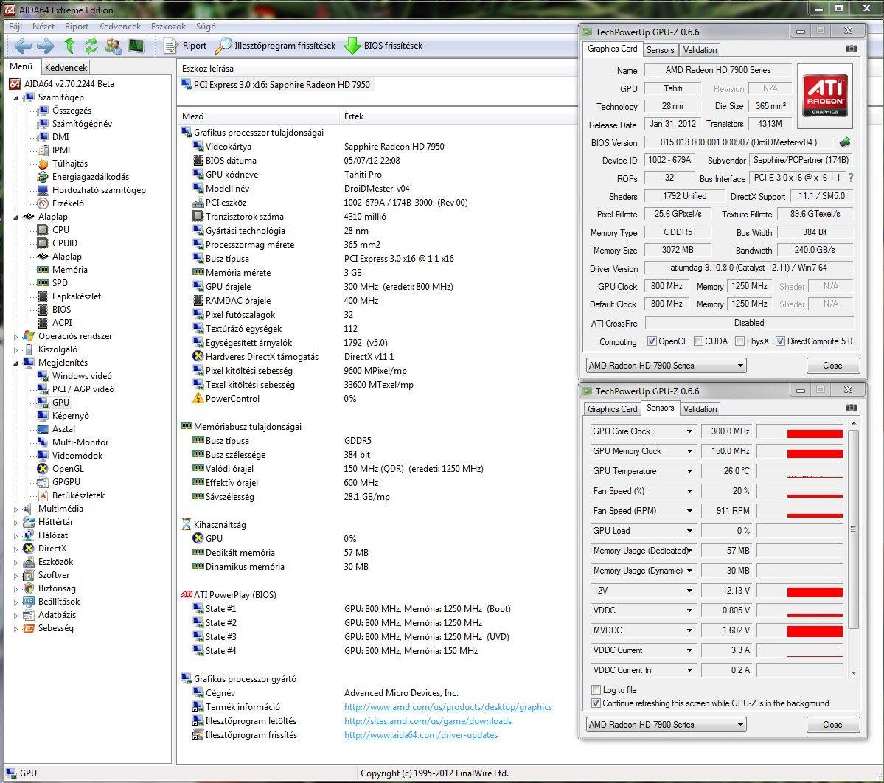The height and width of the screenshot is (783, 884).
Task: Open the Nézet menu
Action: coord(43,27)
